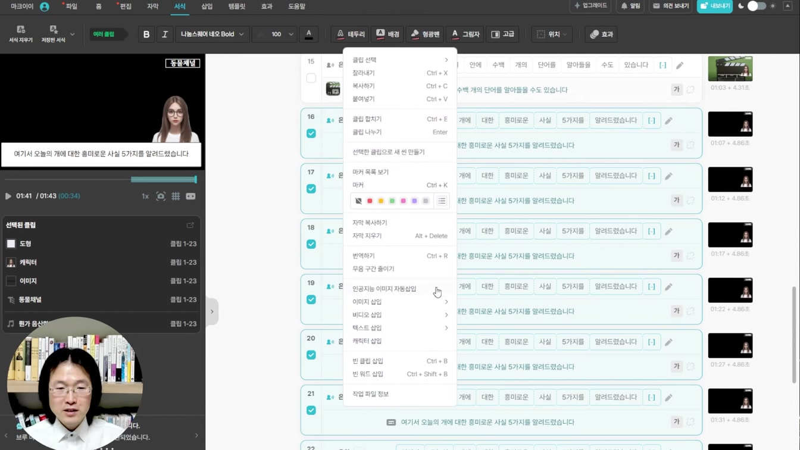800x450 pixels.
Task: Expand 이미지 삽입 submenu
Action: [400, 302]
